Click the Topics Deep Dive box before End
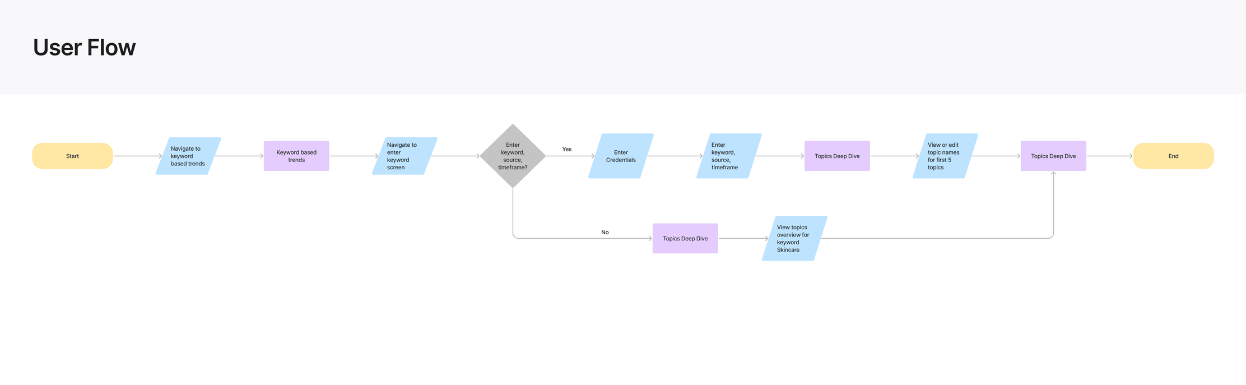The image size is (1246, 385). [1053, 156]
